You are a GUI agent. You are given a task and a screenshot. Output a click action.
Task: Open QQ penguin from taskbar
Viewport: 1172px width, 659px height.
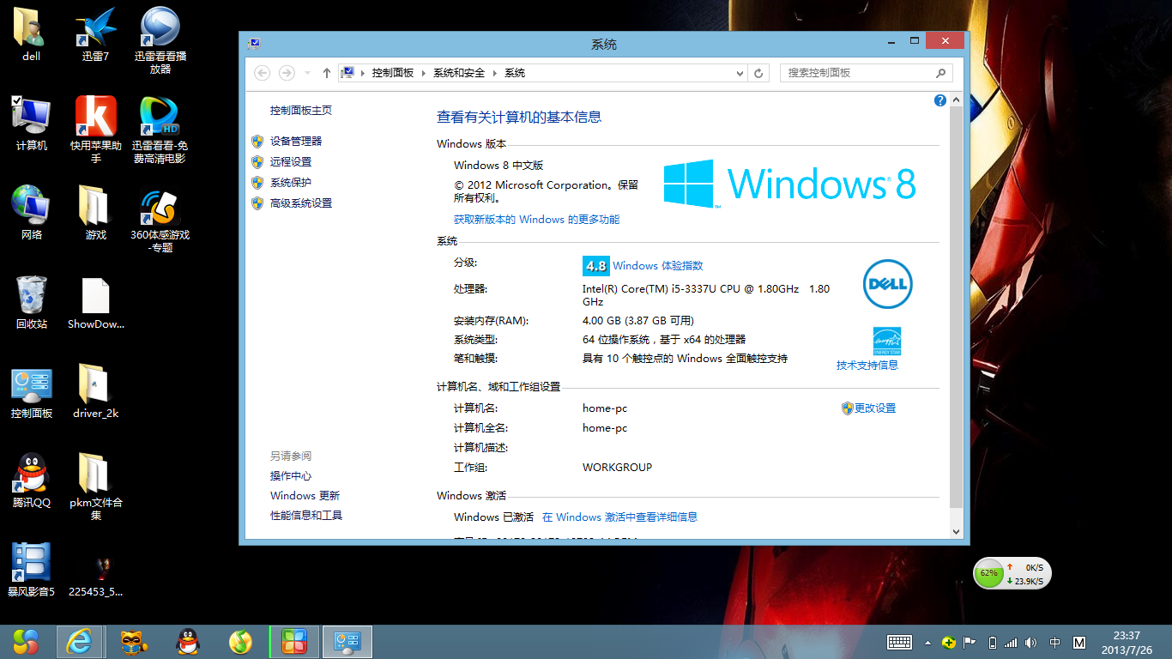tap(188, 642)
